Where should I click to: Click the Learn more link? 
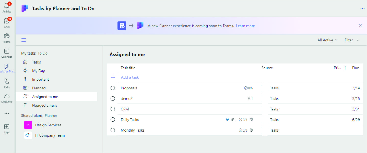click(245, 26)
